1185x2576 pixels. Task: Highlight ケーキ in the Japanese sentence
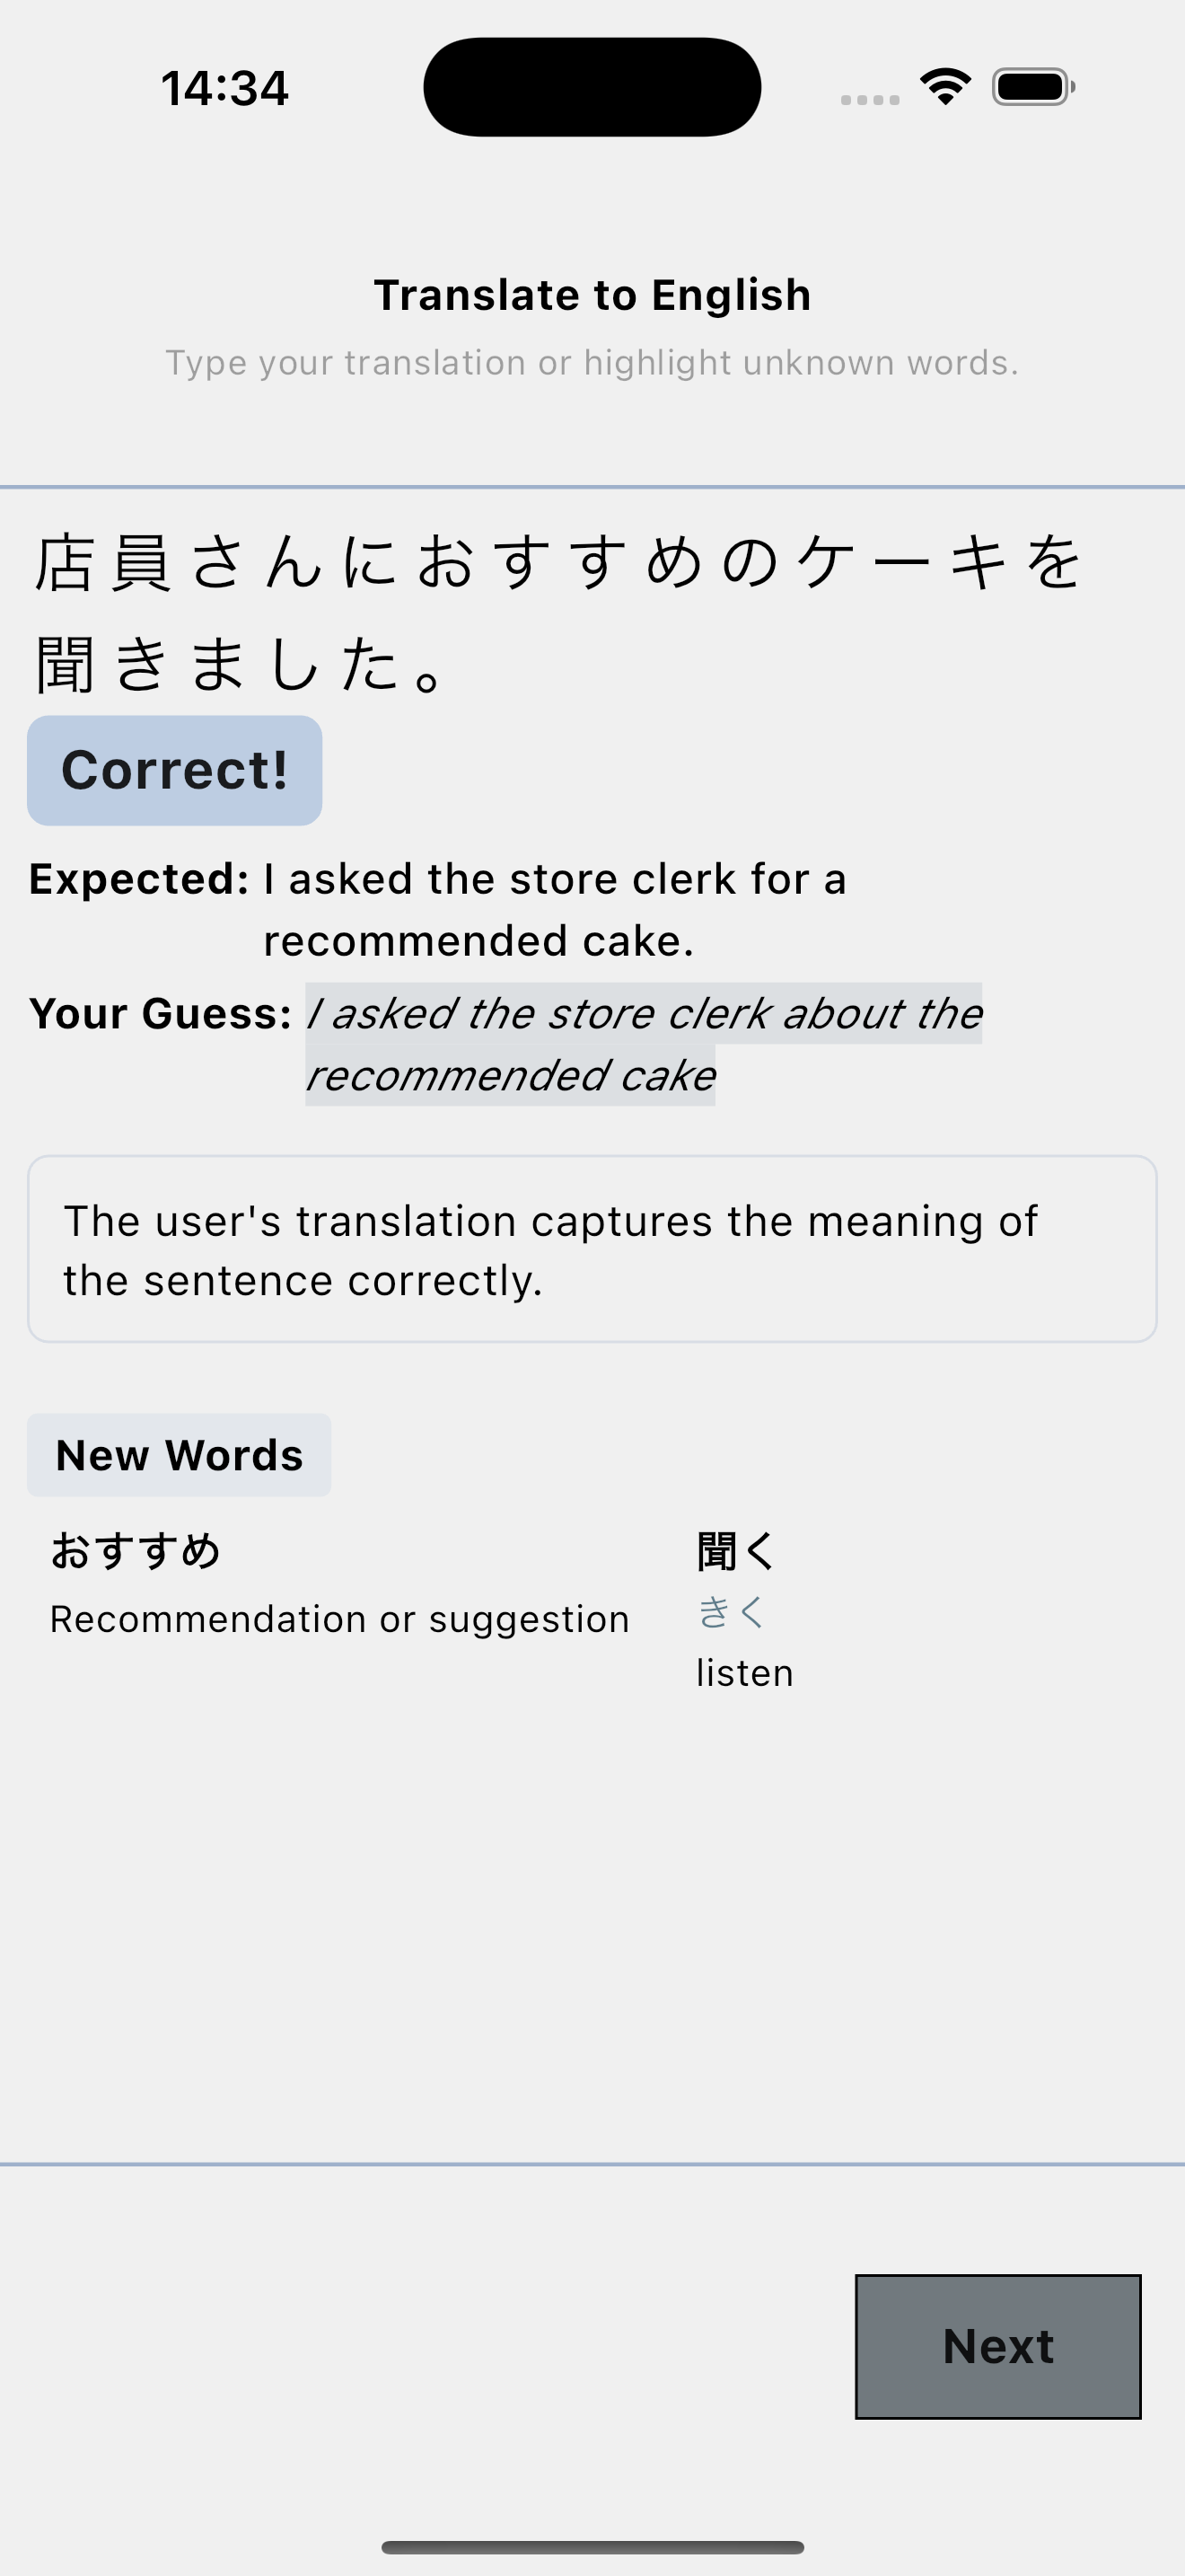coord(901,563)
